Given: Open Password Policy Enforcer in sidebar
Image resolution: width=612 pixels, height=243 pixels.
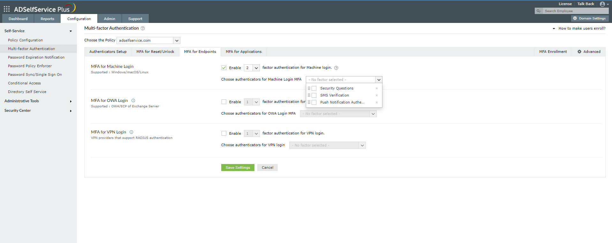Looking at the screenshot, I should (30, 66).
